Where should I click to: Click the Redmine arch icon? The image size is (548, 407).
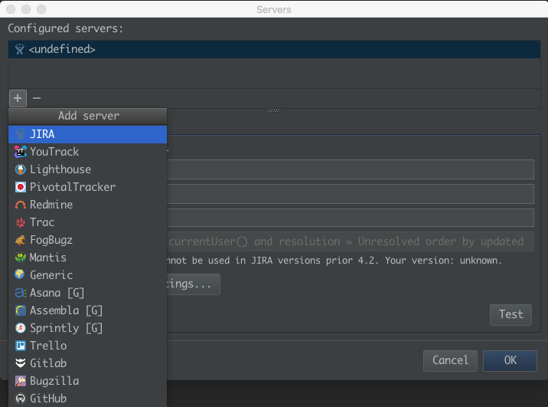click(x=20, y=205)
